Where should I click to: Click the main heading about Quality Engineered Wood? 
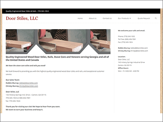pos(57,58)
